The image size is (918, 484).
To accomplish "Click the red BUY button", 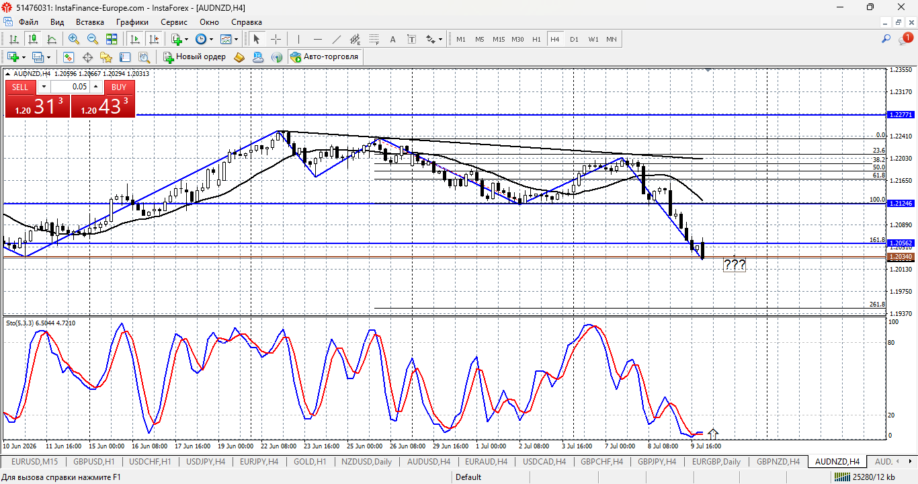I will coord(119,87).
